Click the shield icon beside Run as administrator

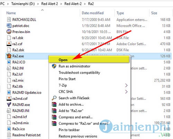pos(54,66)
